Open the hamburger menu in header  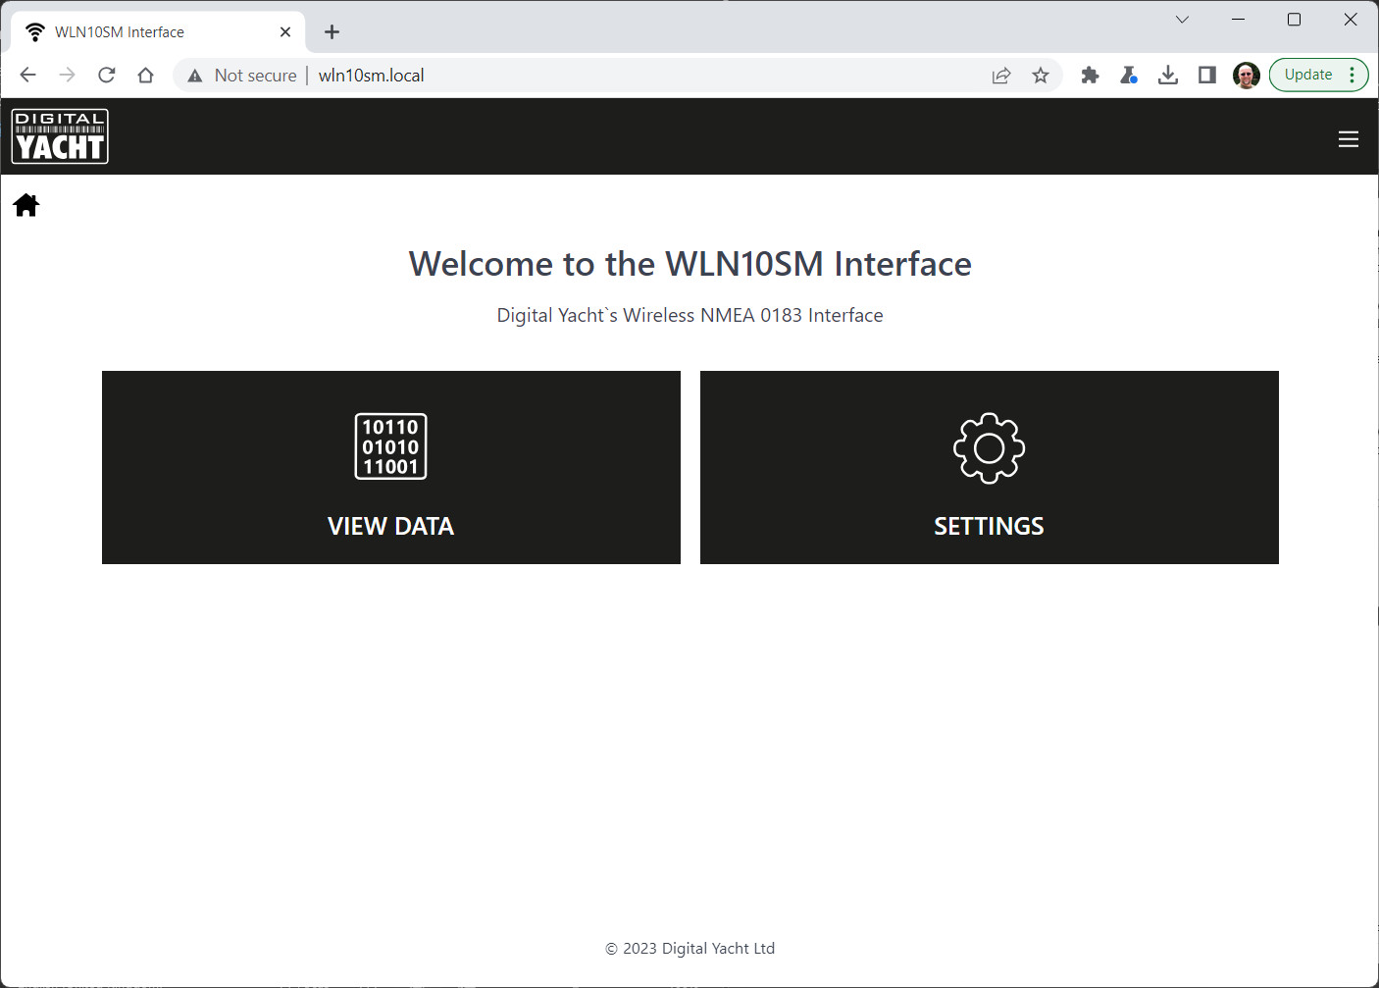click(1348, 139)
